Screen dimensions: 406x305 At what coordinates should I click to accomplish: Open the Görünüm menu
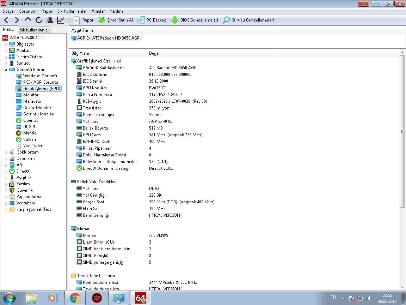27,11
